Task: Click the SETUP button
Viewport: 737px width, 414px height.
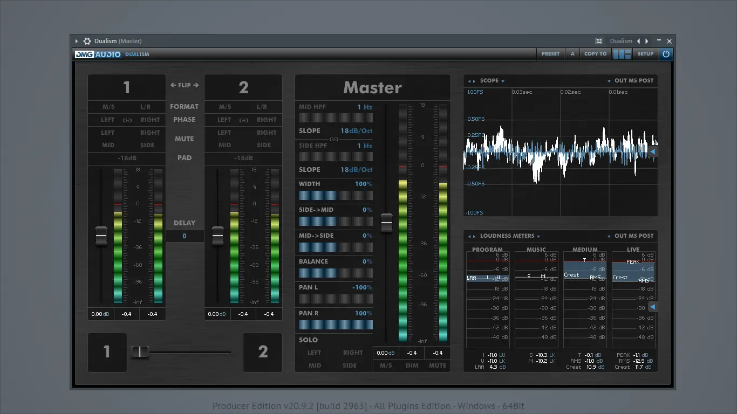Action: pos(645,54)
